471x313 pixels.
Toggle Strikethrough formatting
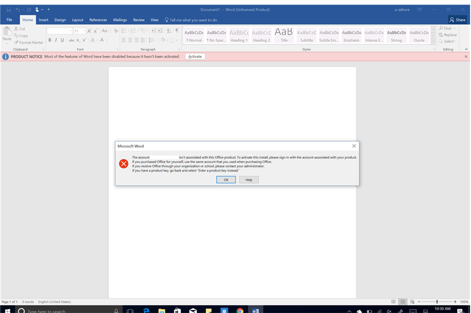tap(71, 40)
